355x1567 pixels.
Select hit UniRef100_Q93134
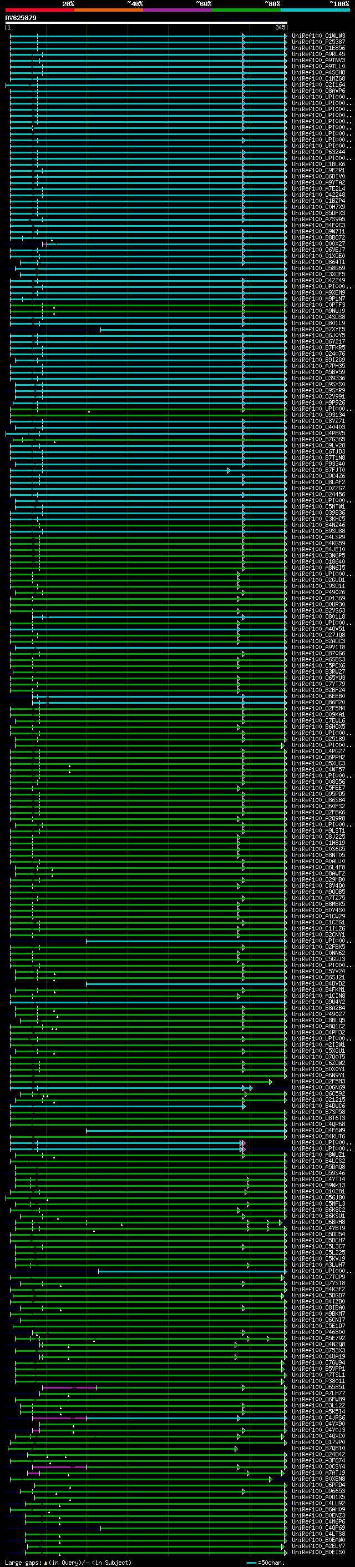[318, 415]
